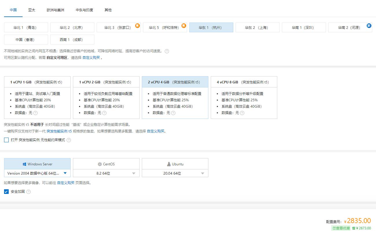Viewport: 376px width, 232px height.
Task: Enable 突发性能实例 无性能约束模式 checkbox
Action: pos(6,140)
